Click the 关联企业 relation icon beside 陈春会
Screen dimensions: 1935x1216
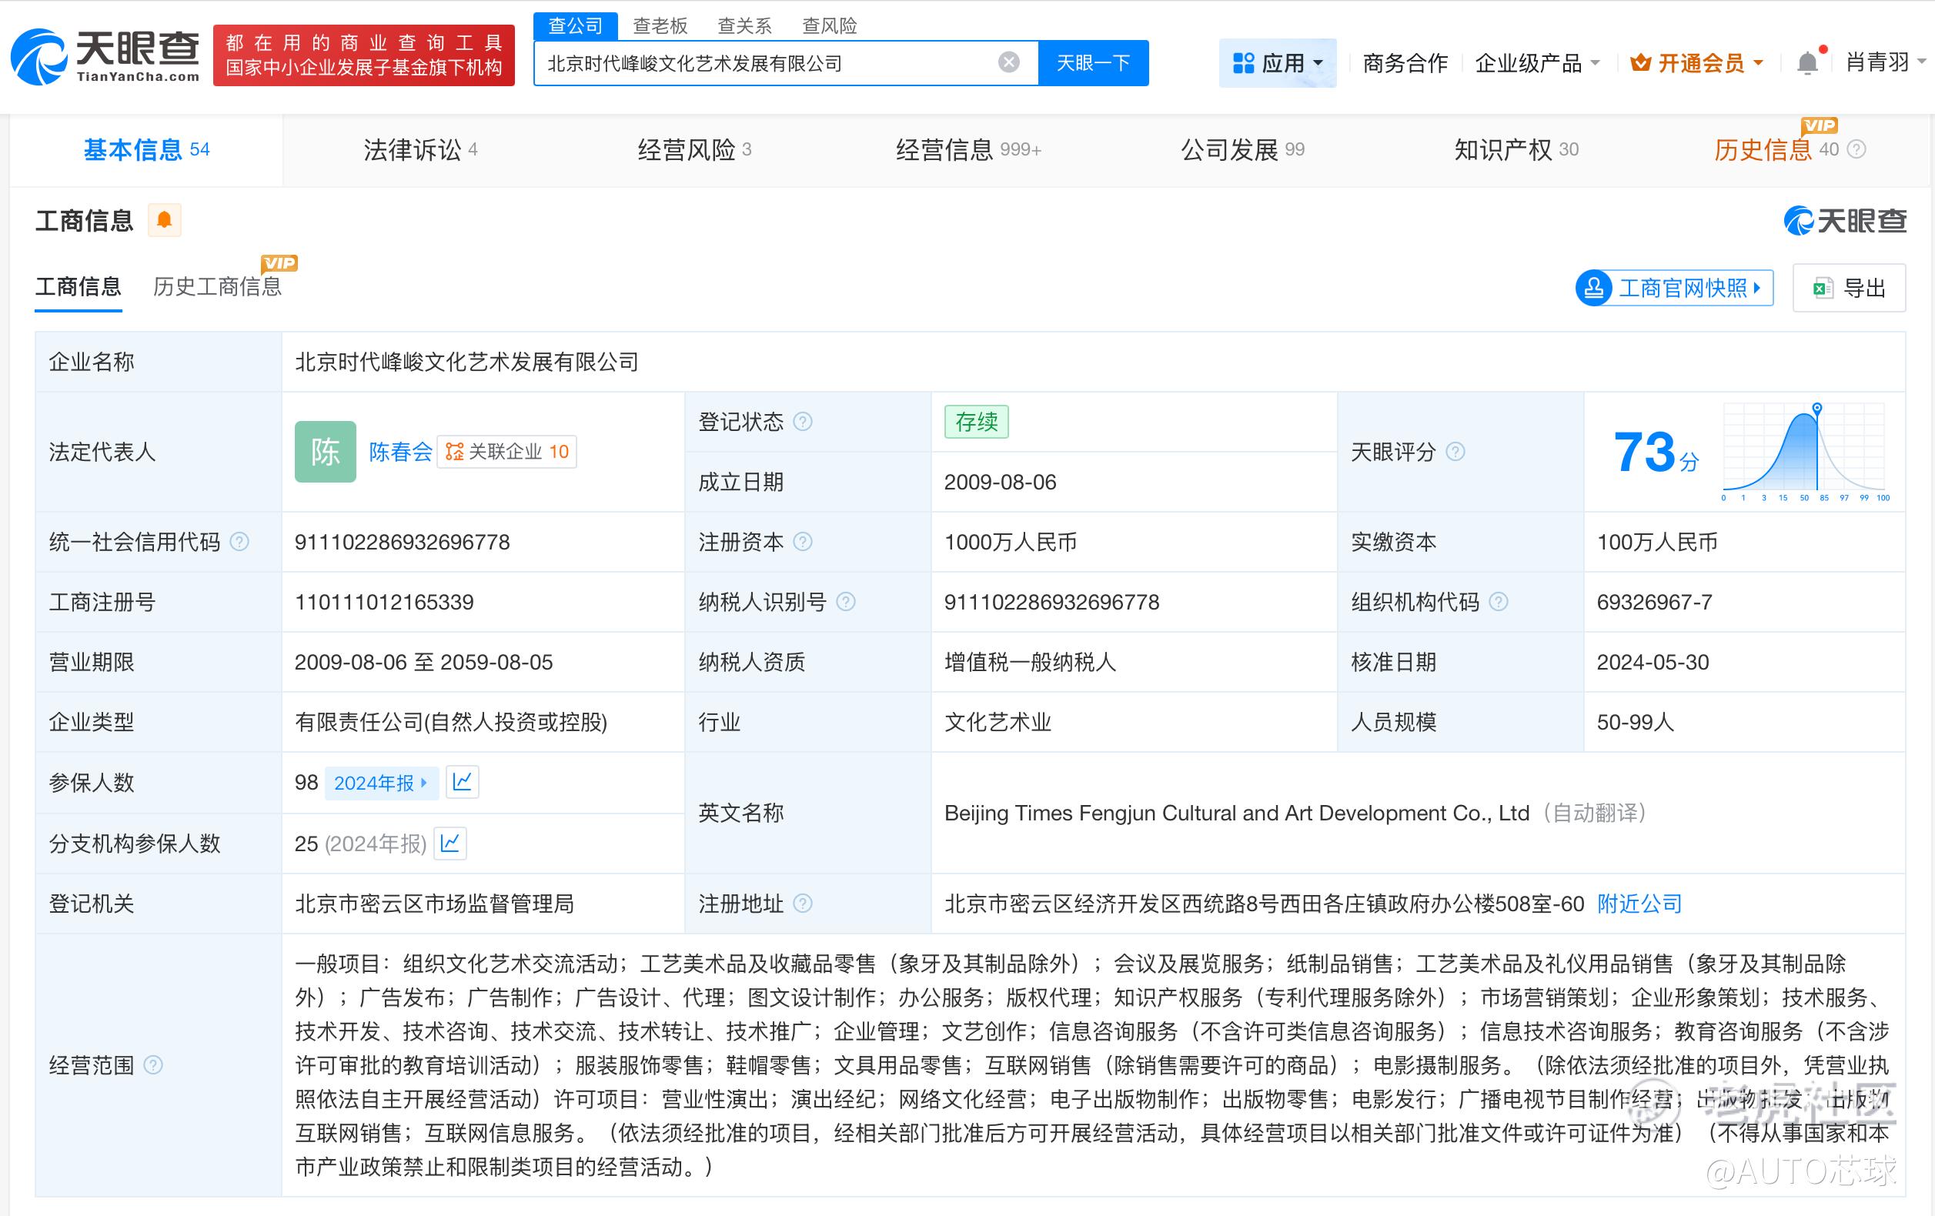pos(453,451)
